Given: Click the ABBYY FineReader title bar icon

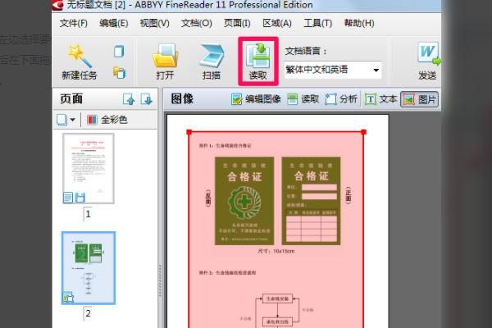Looking at the screenshot, I should pyautogui.click(x=57, y=5).
